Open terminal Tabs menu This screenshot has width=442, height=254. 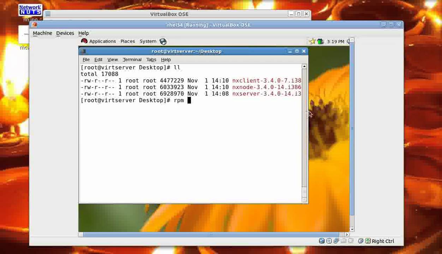(151, 60)
